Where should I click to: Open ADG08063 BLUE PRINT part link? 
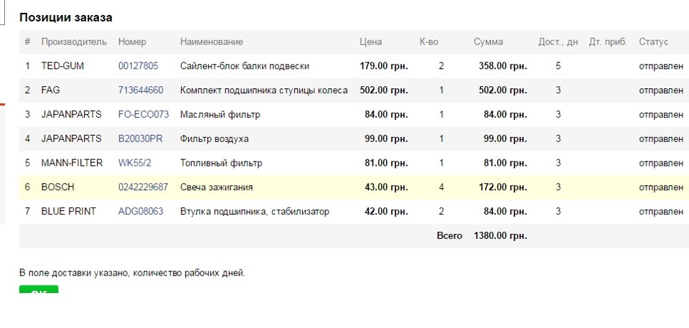141,211
